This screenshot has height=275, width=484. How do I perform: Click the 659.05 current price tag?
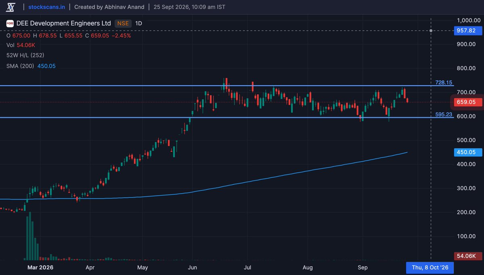click(468, 102)
